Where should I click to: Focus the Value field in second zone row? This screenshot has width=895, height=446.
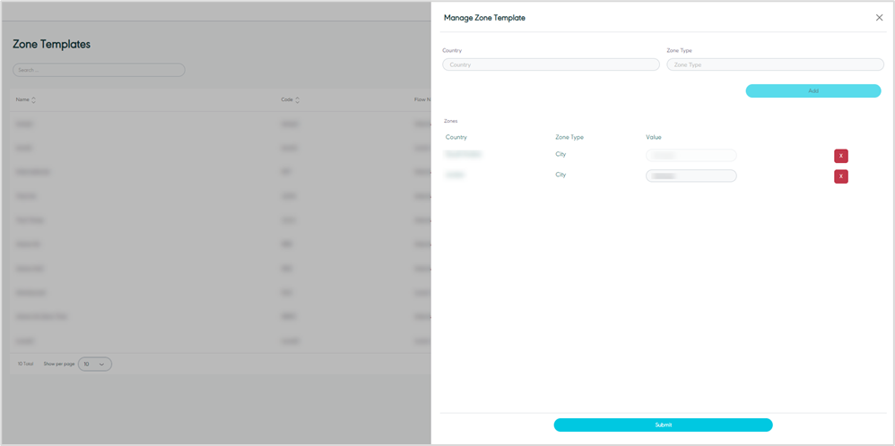[x=691, y=176]
